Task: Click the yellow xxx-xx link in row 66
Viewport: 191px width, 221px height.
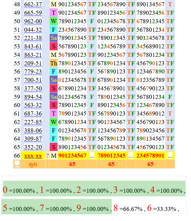Action: pos(33,155)
